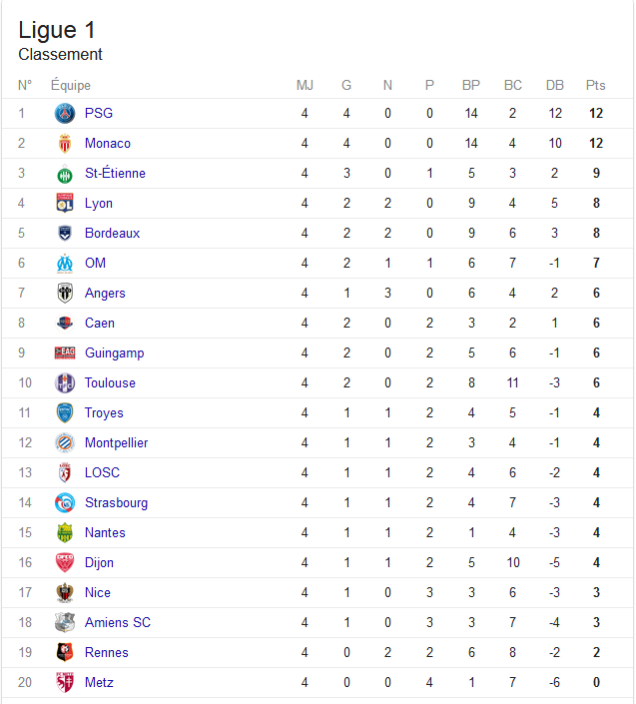Click the PSG club crest icon
Image resolution: width=636 pixels, height=704 pixels.
(65, 113)
